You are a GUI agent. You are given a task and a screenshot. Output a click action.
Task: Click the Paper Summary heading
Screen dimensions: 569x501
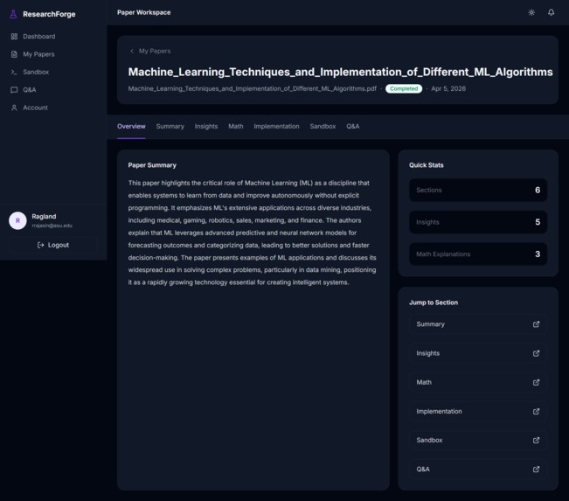pyautogui.click(x=152, y=165)
